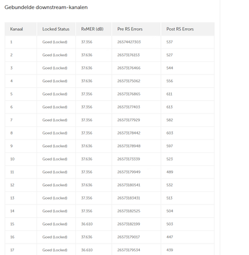Select Post RS Errors value 523
The image size is (249, 255).
(170, 159)
